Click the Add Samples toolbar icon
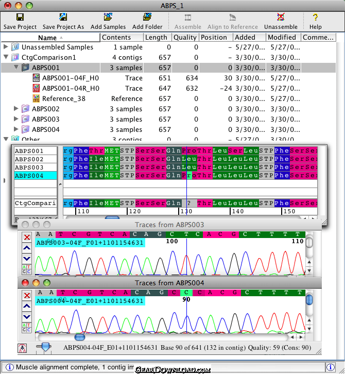 point(108,17)
